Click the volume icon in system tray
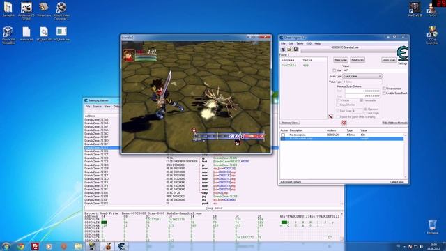The width and height of the screenshot is (446, 251). 421,246
